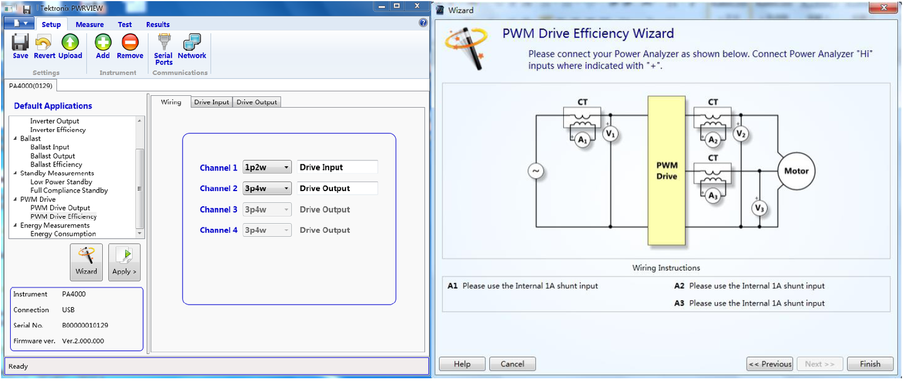Click the V3 voltmeter in the wiring diagram
Image resolution: width=903 pixels, height=381 pixels.
[759, 208]
